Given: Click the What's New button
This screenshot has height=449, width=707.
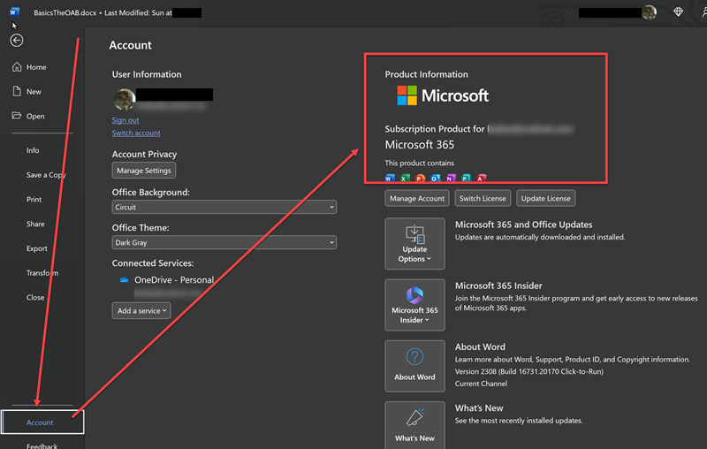Looking at the screenshot, I should click(x=414, y=424).
